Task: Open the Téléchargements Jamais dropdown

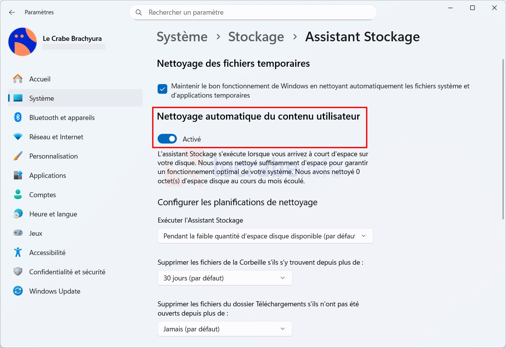Action: click(x=225, y=329)
